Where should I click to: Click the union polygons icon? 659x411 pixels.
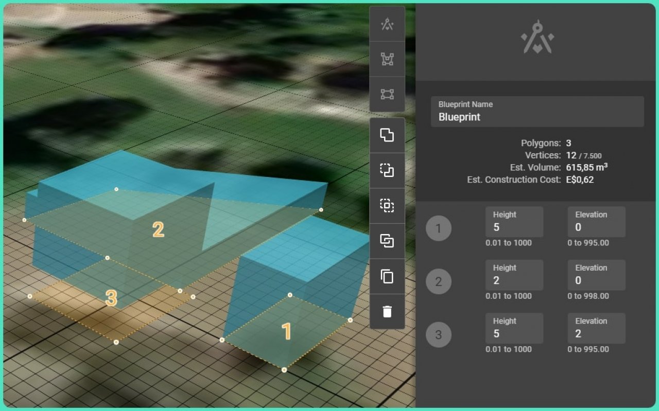point(387,135)
